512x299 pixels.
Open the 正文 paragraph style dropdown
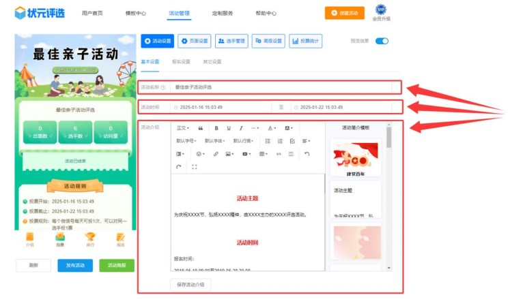coord(184,128)
